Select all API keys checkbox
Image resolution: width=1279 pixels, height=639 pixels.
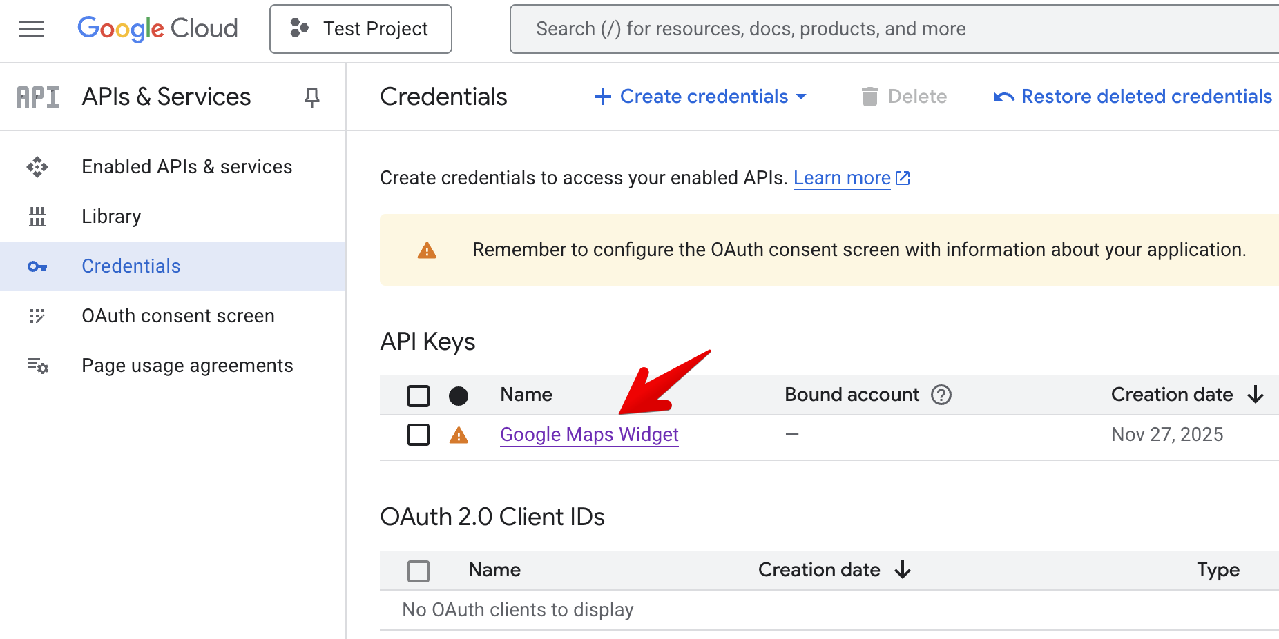point(419,395)
